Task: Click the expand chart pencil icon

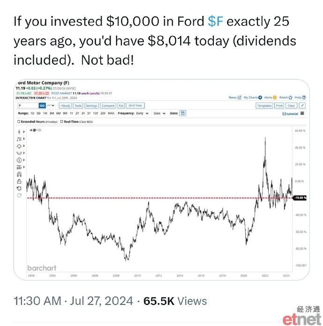Action: coord(302,105)
